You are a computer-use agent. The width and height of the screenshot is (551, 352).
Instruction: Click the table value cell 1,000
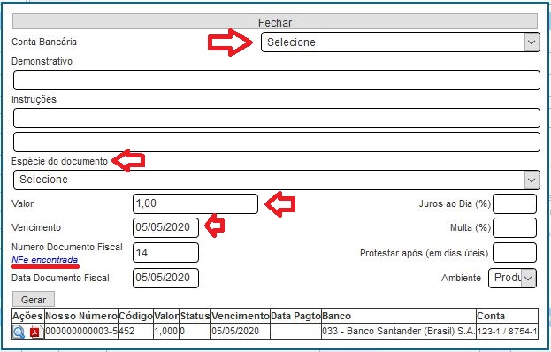tap(166, 332)
